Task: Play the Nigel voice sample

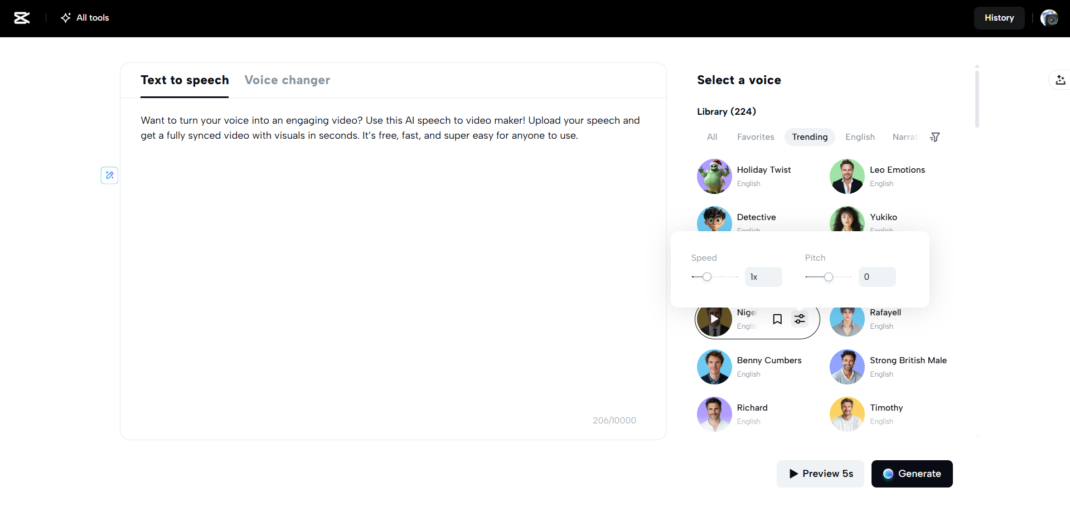Action: click(x=714, y=319)
